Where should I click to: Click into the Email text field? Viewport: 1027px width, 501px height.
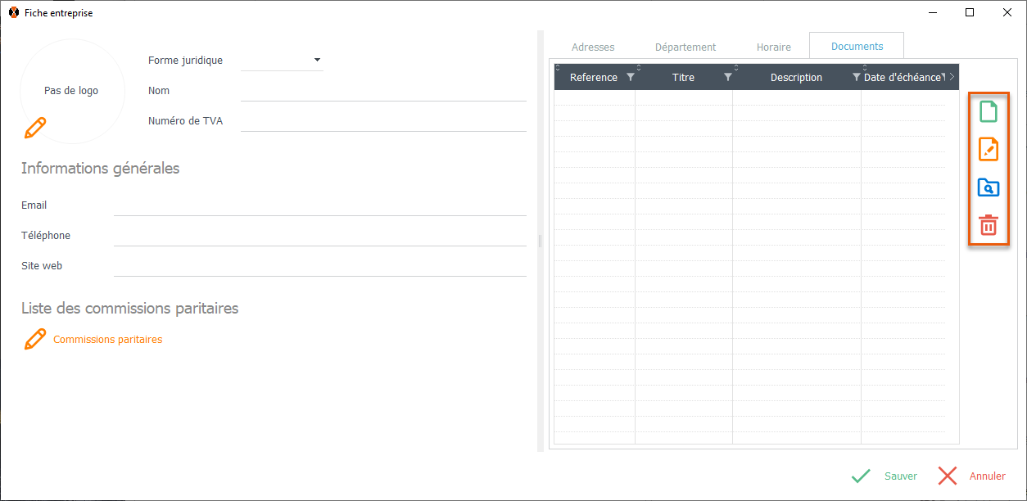click(319, 205)
